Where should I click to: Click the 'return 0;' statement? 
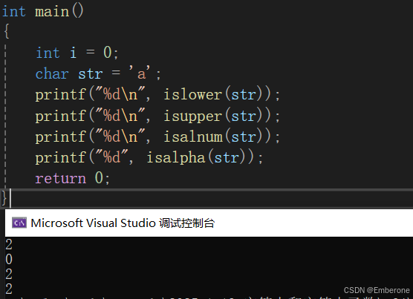(x=73, y=178)
